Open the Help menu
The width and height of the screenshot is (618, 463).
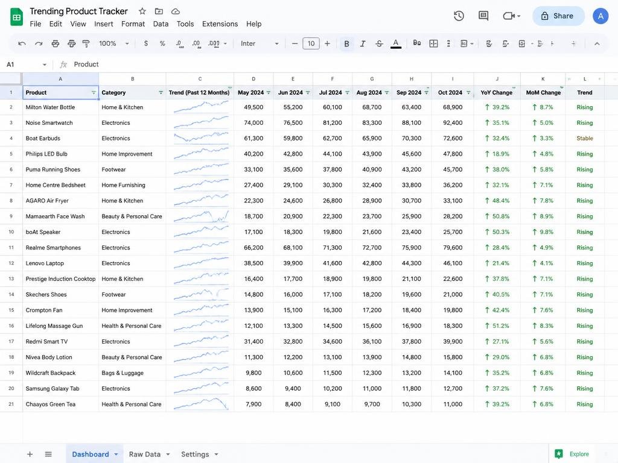pyautogui.click(x=254, y=24)
